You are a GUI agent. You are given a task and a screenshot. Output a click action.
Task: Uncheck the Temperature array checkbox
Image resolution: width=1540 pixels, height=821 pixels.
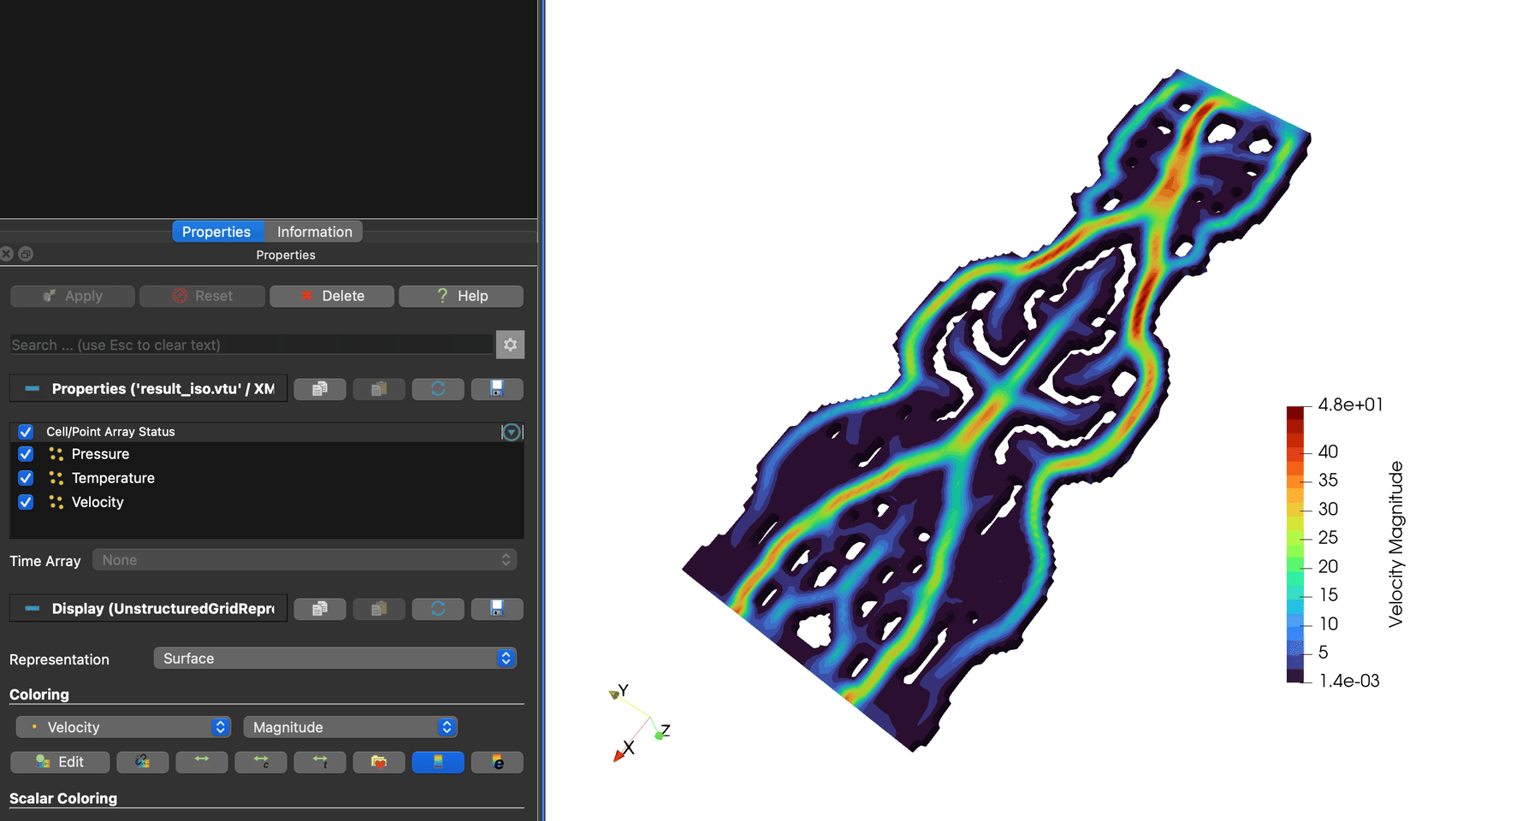(x=26, y=478)
